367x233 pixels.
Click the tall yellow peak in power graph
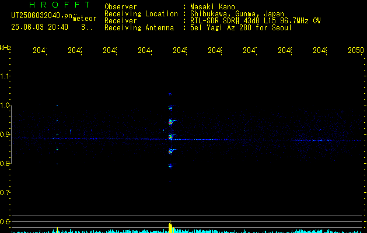170,227
